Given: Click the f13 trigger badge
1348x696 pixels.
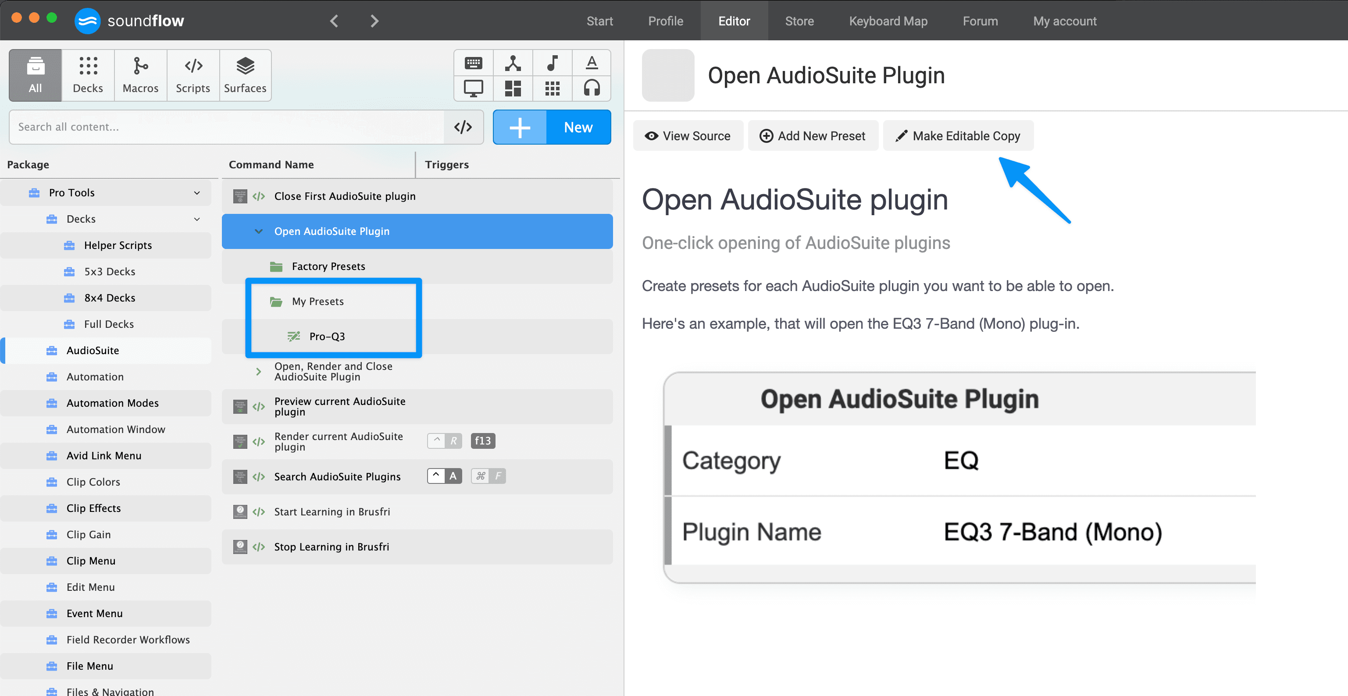Looking at the screenshot, I should point(482,441).
